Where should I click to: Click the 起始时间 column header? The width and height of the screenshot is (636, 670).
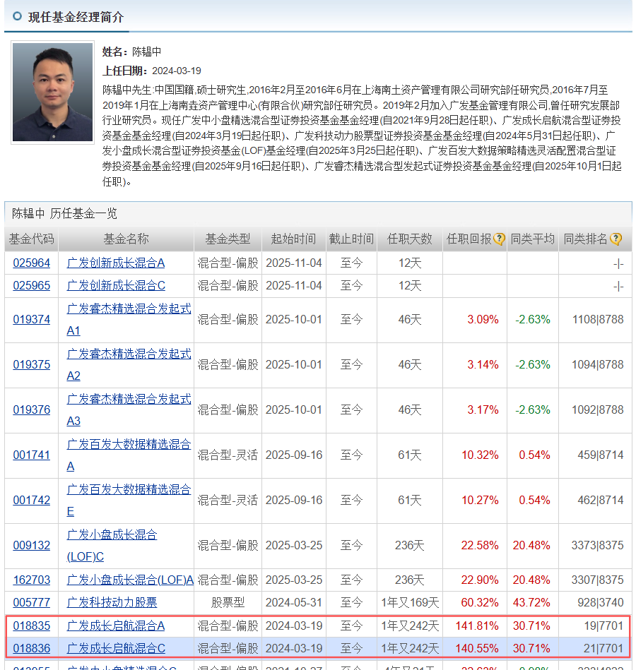[x=294, y=239]
